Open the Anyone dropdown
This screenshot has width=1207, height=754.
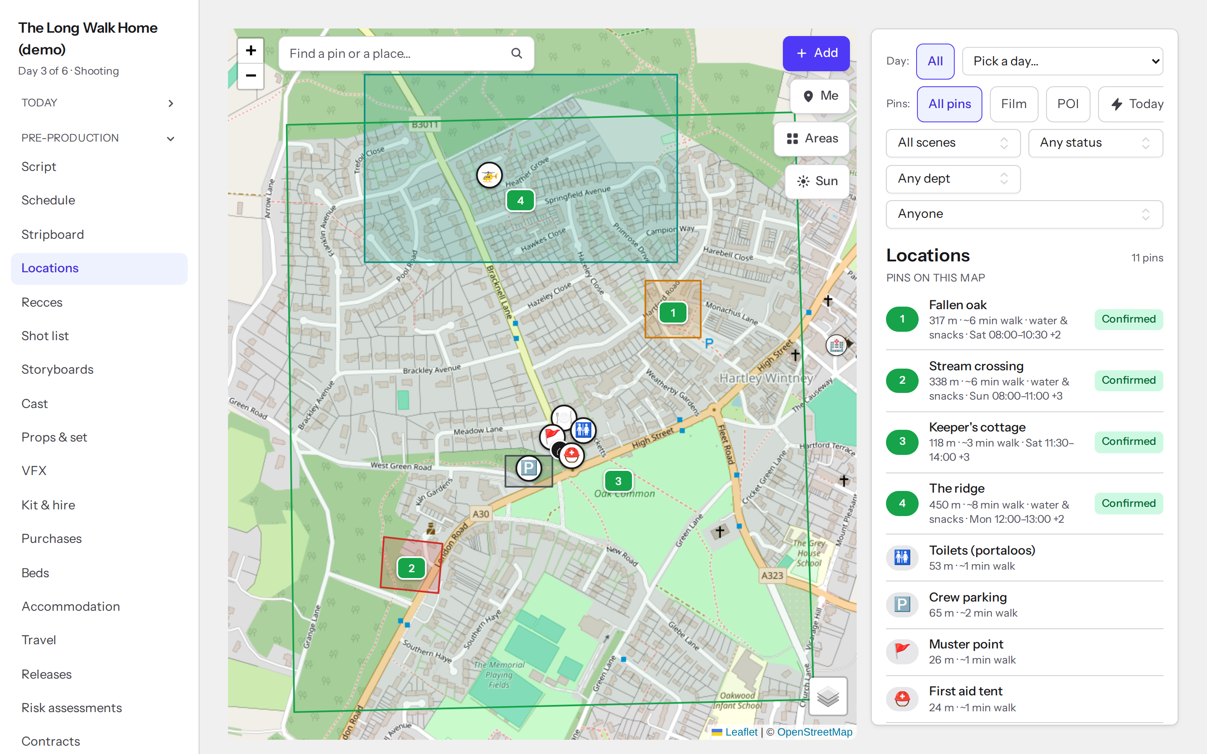pyautogui.click(x=1024, y=214)
